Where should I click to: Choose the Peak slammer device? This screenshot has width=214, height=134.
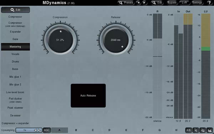coord(15,108)
